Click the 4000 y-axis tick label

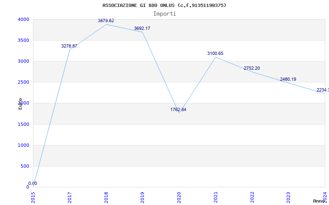(x=23, y=19)
